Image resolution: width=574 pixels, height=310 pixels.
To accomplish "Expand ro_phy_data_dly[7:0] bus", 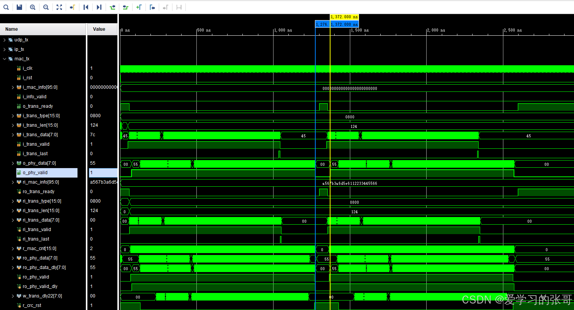I will tap(13, 268).
